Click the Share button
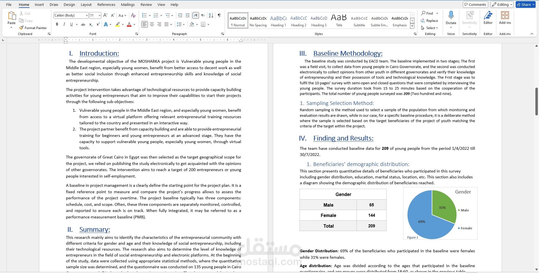 [526, 4]
